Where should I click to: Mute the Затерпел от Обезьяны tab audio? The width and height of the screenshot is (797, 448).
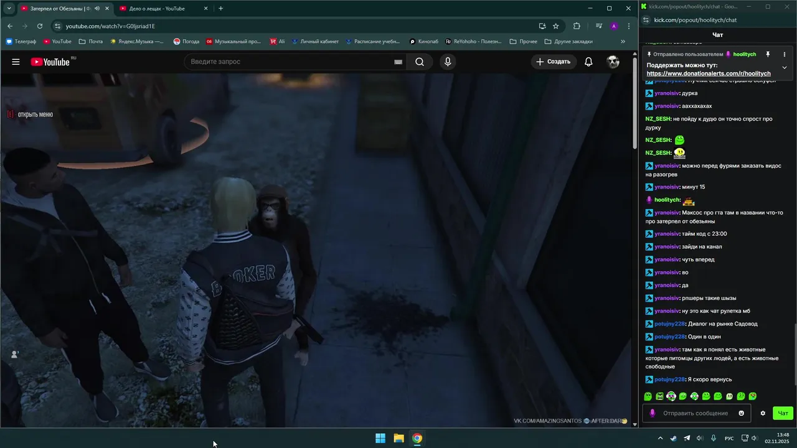[97, 9]
